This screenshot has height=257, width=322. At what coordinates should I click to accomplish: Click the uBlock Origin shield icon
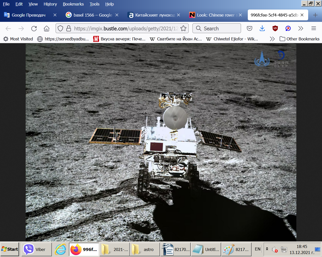[275, 29]
